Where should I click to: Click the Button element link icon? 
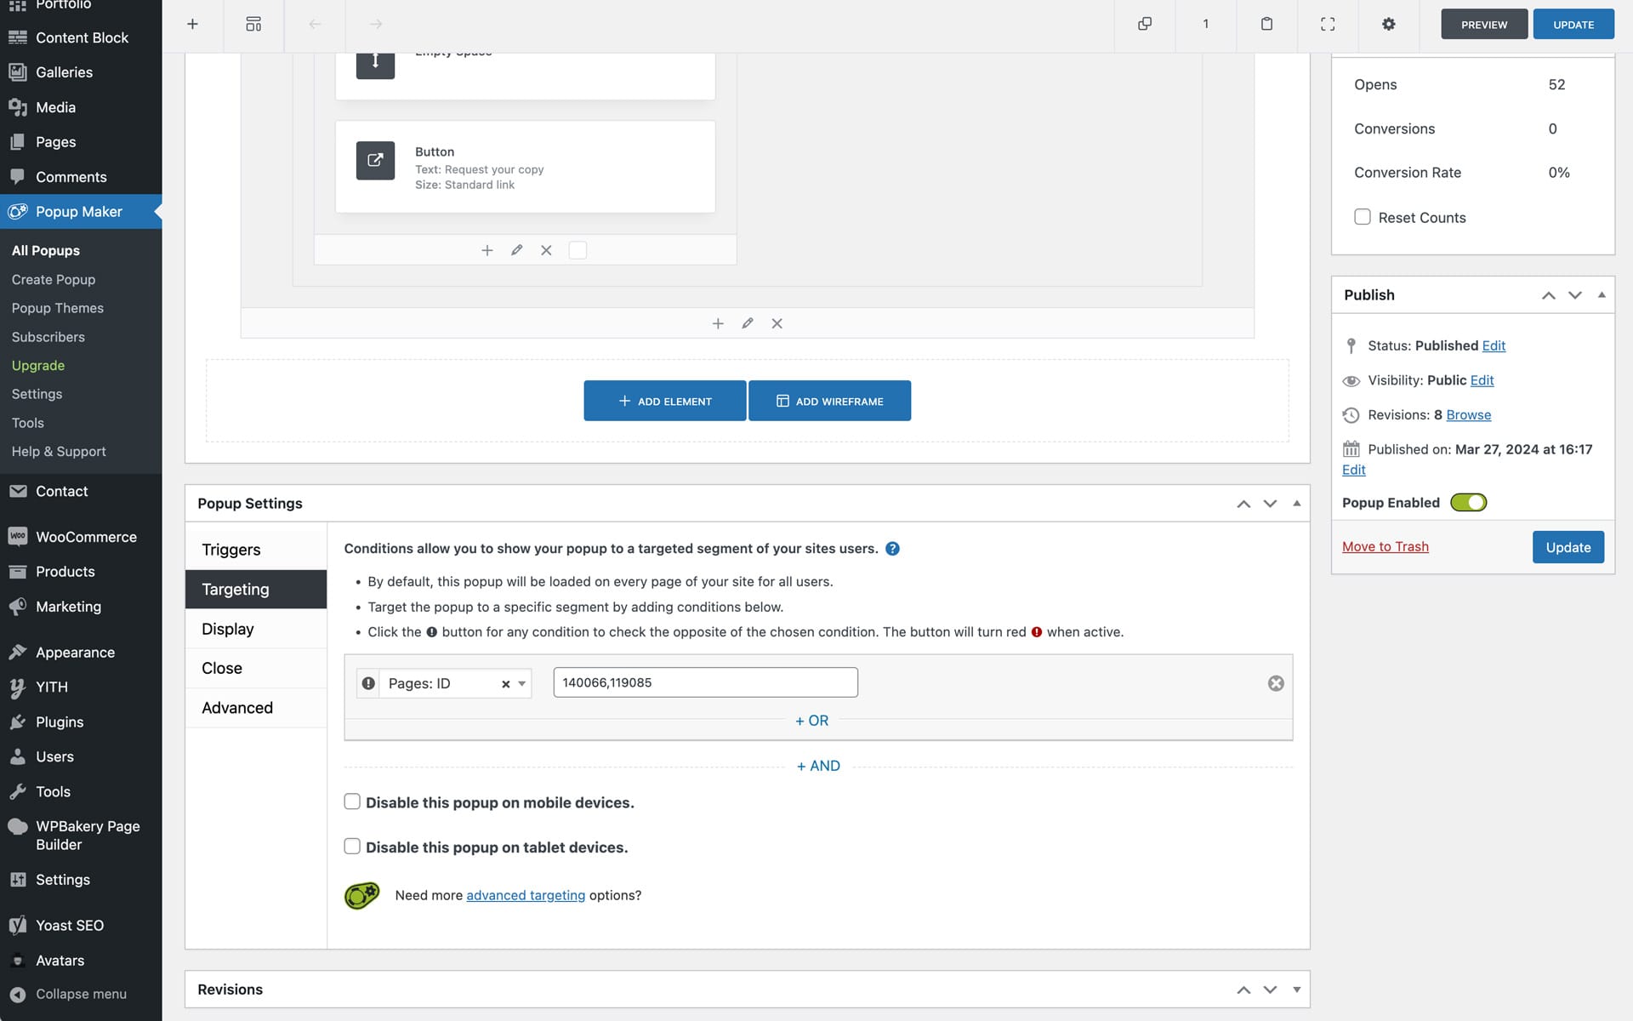[x=375, y=161]
